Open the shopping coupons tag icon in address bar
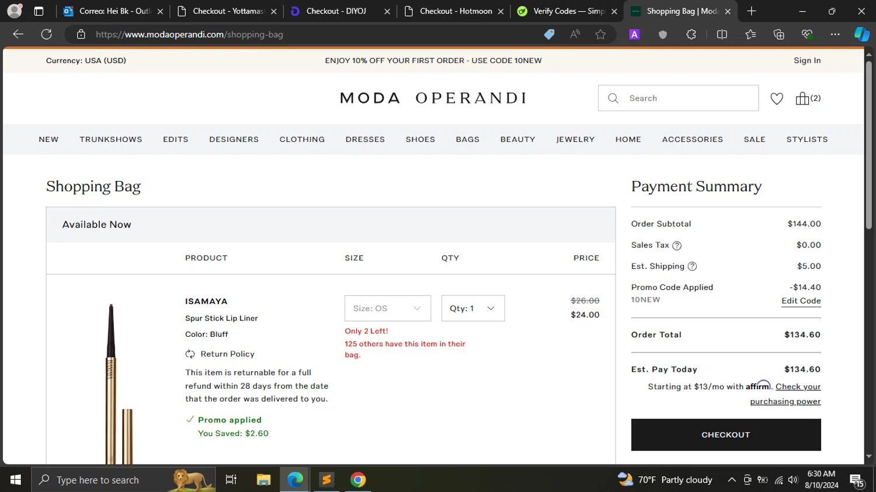This screenshot has height=492, width=876. pos(549,34)
